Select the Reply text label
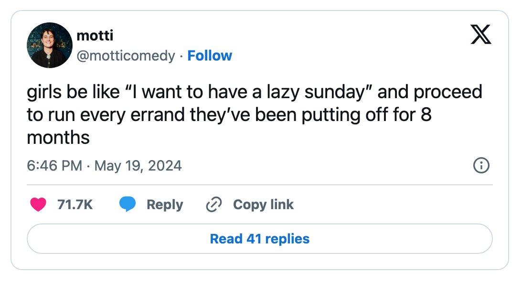This screenshot has height=282, width=522. [x=165, y=205]
